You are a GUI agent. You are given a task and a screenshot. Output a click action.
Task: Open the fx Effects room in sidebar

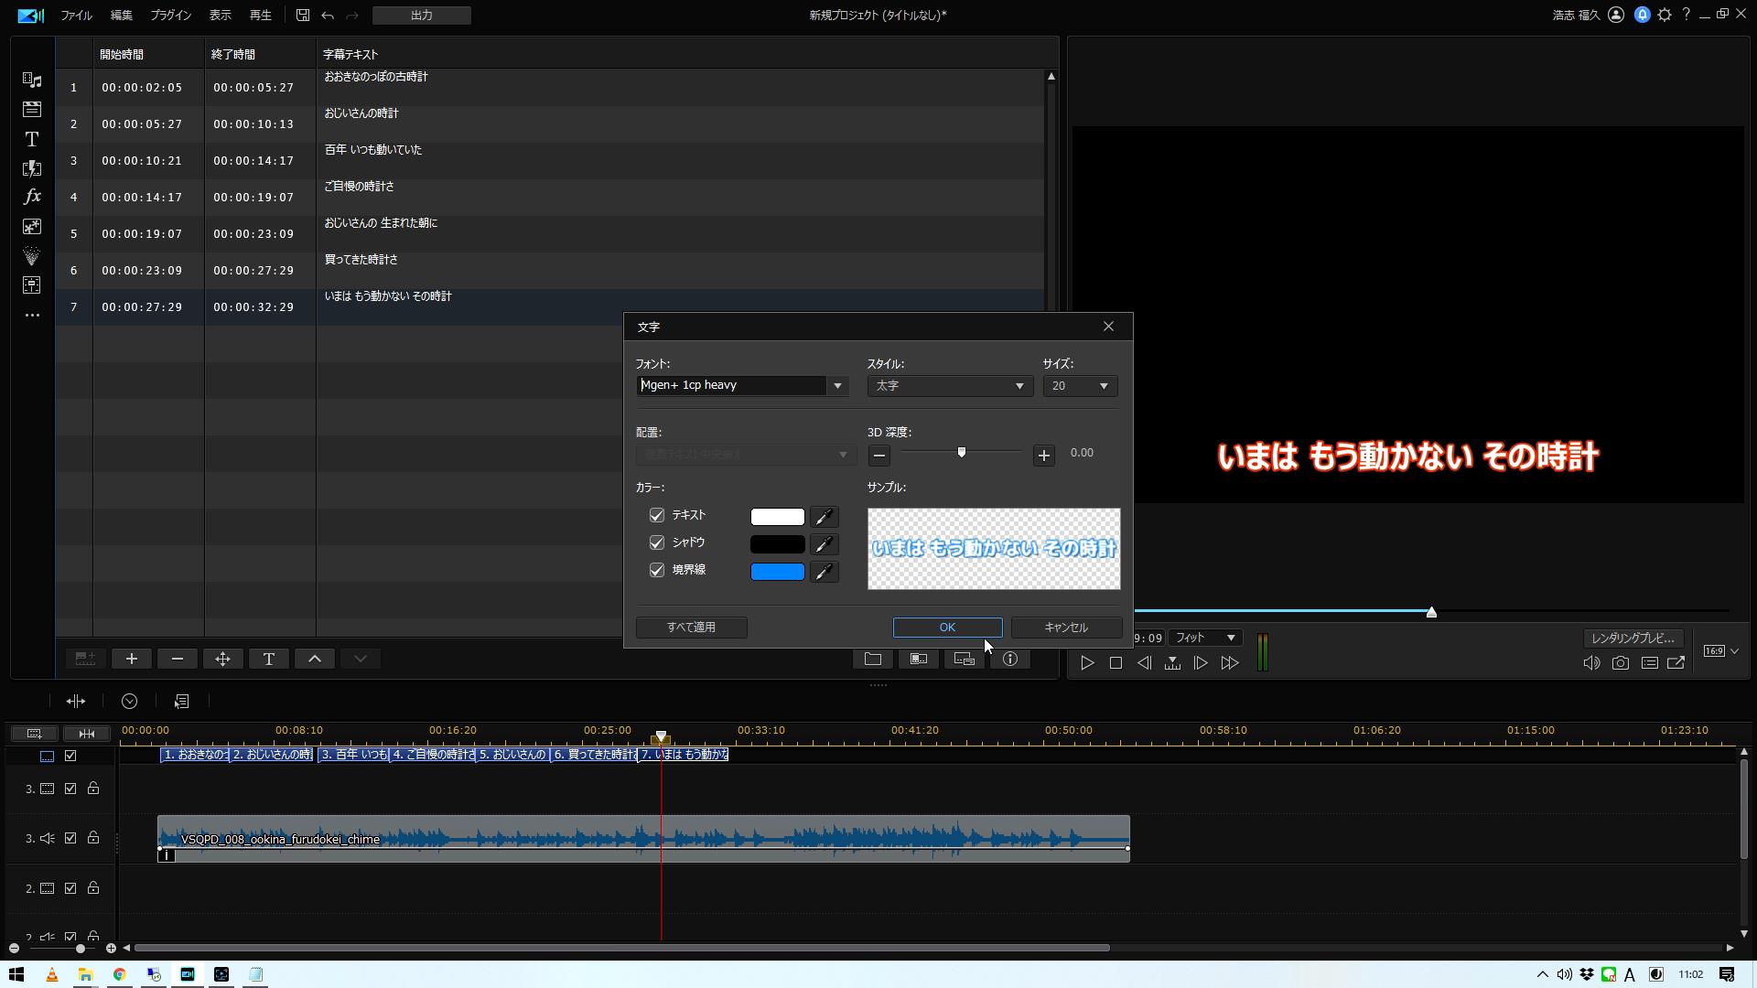coord(32,197)
